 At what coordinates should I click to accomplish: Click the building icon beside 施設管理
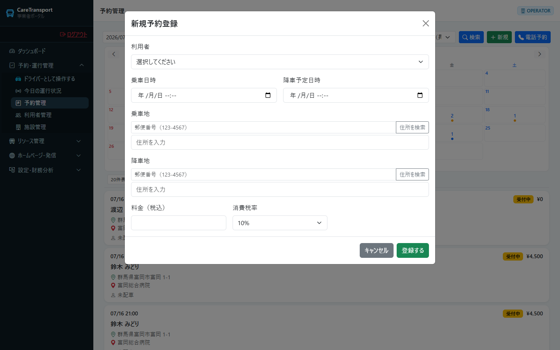click(x=18, y=127)
